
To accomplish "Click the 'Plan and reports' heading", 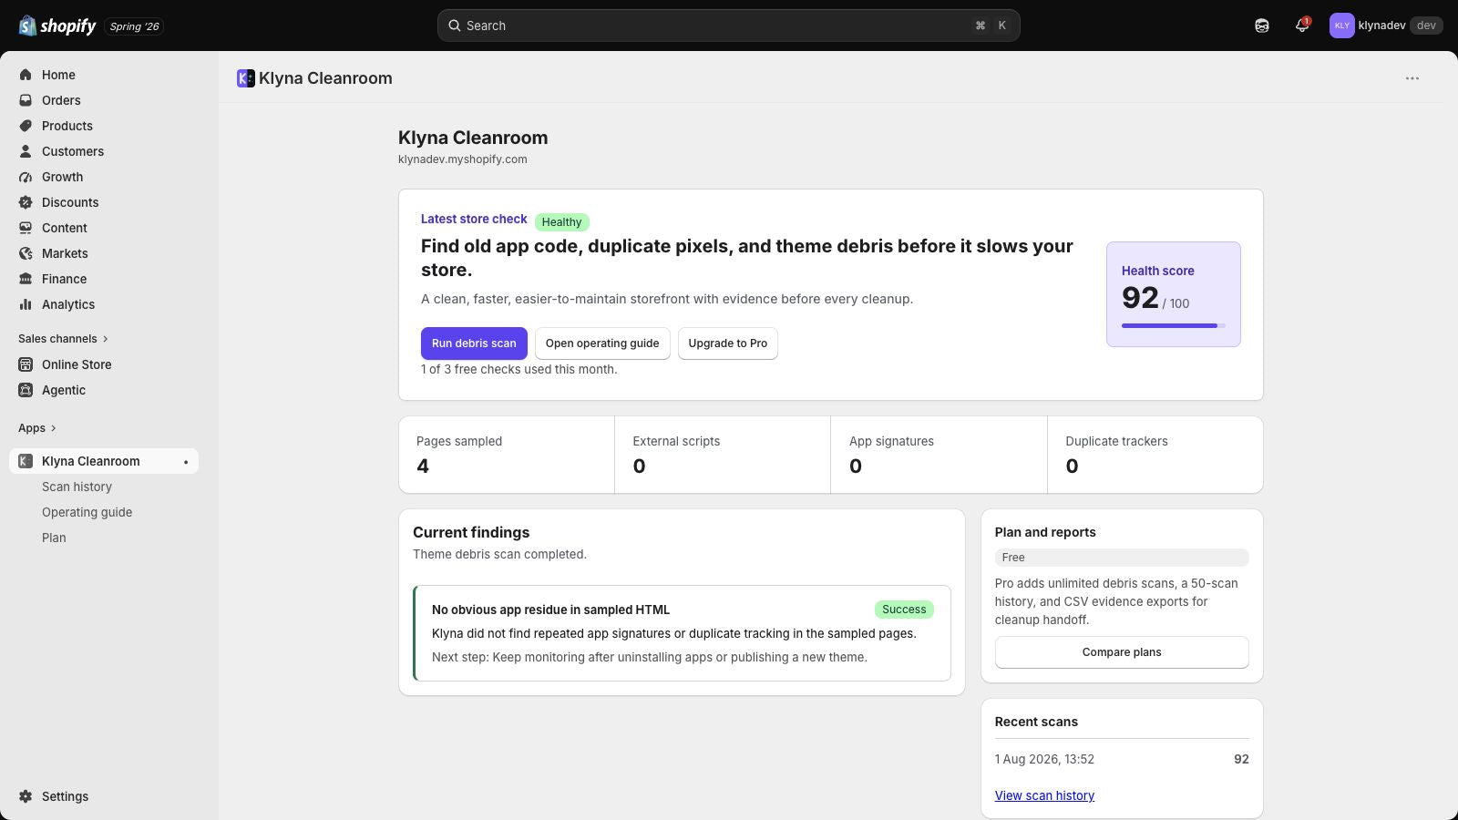I will 1045,532.
